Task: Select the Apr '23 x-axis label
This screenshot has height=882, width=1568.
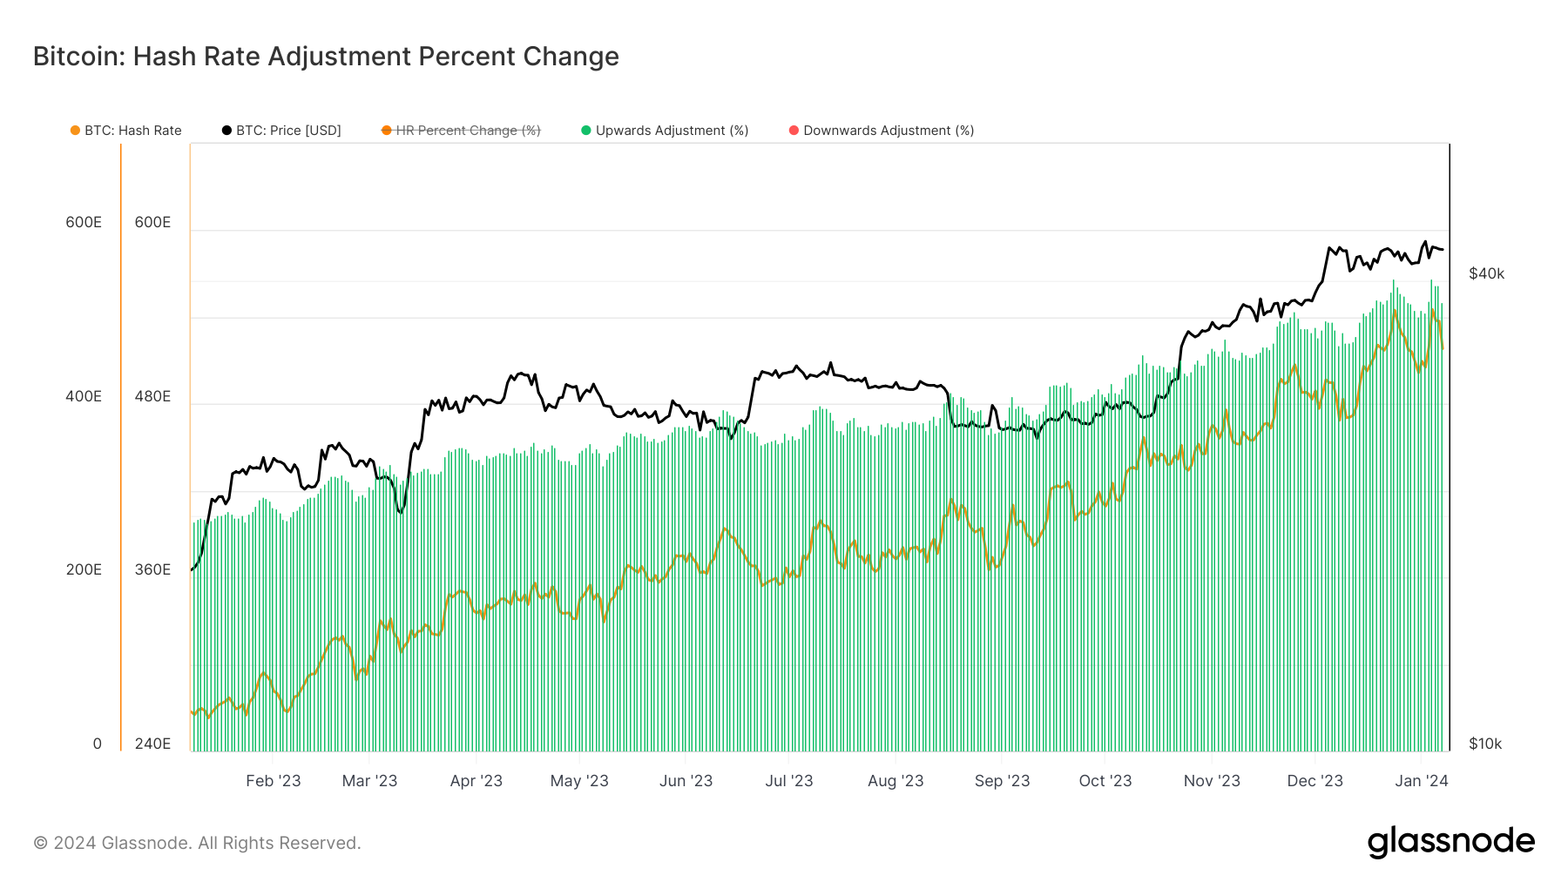Action: (476, 781)
